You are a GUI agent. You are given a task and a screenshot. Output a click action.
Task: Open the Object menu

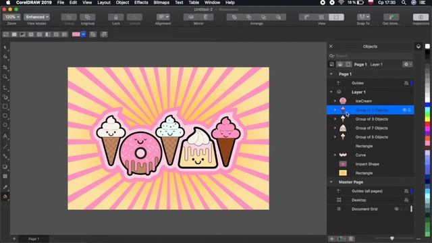(x=122, y=3)
